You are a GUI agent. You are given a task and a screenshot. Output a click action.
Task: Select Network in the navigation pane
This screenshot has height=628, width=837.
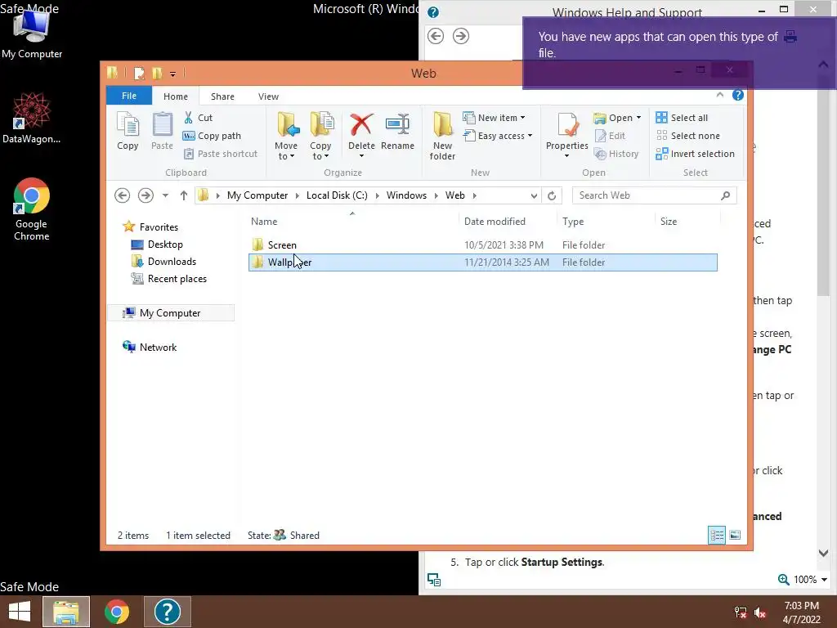(x=150, y=347)
